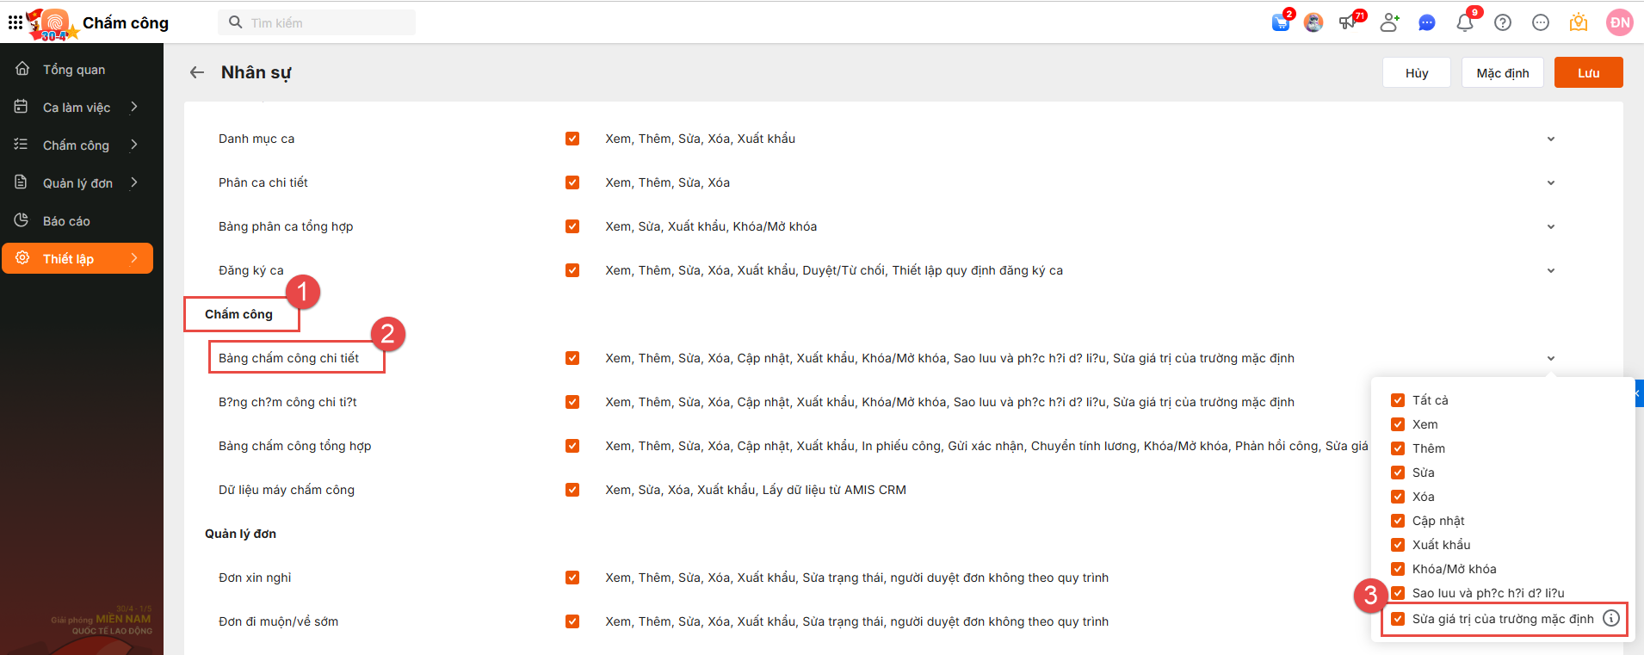
Task: Open the app launcher grid icon
Action: coord(15,22)
